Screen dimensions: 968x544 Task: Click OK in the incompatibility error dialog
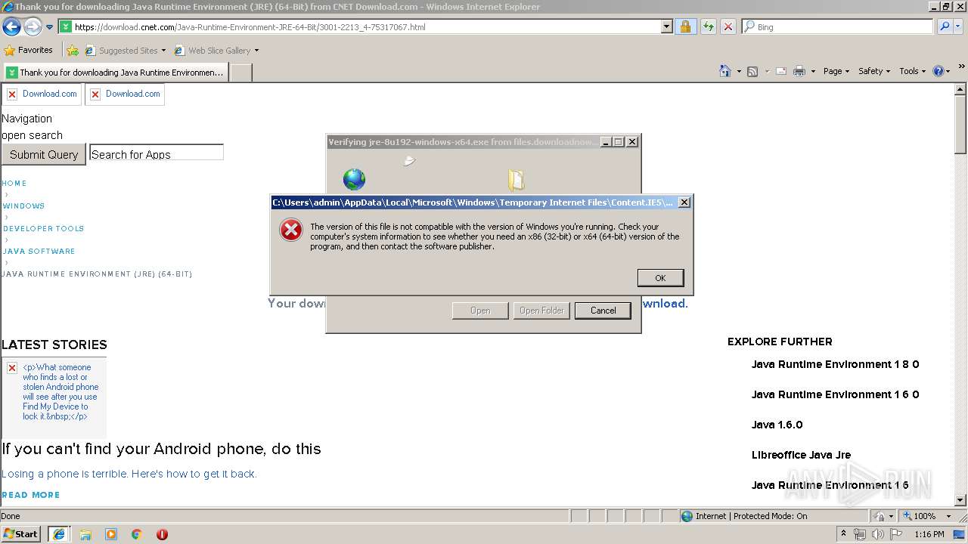click(660, 278)
